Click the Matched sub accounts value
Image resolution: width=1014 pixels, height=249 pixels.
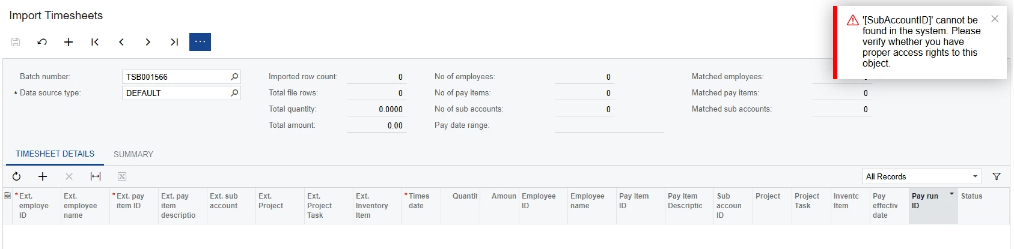pos(841,109)
